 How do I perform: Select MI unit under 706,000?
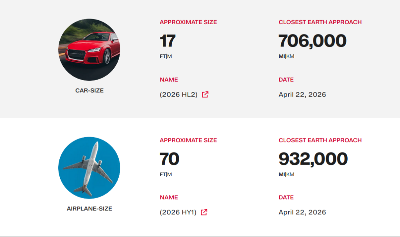pos(282,56)
